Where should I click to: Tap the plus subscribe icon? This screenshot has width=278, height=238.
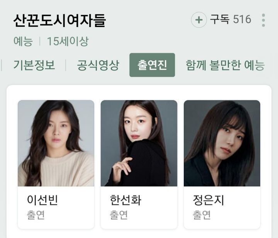coord(199,20)
